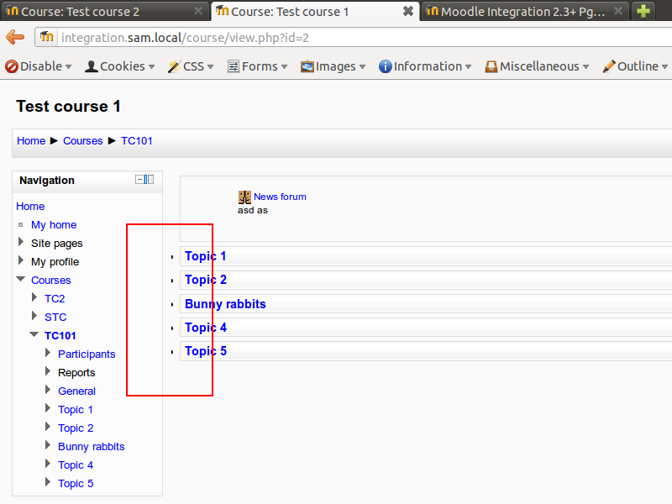The image size is (672, 504).
Task: Click Home in the breadcrumb
Action: [x=31, y=140]
